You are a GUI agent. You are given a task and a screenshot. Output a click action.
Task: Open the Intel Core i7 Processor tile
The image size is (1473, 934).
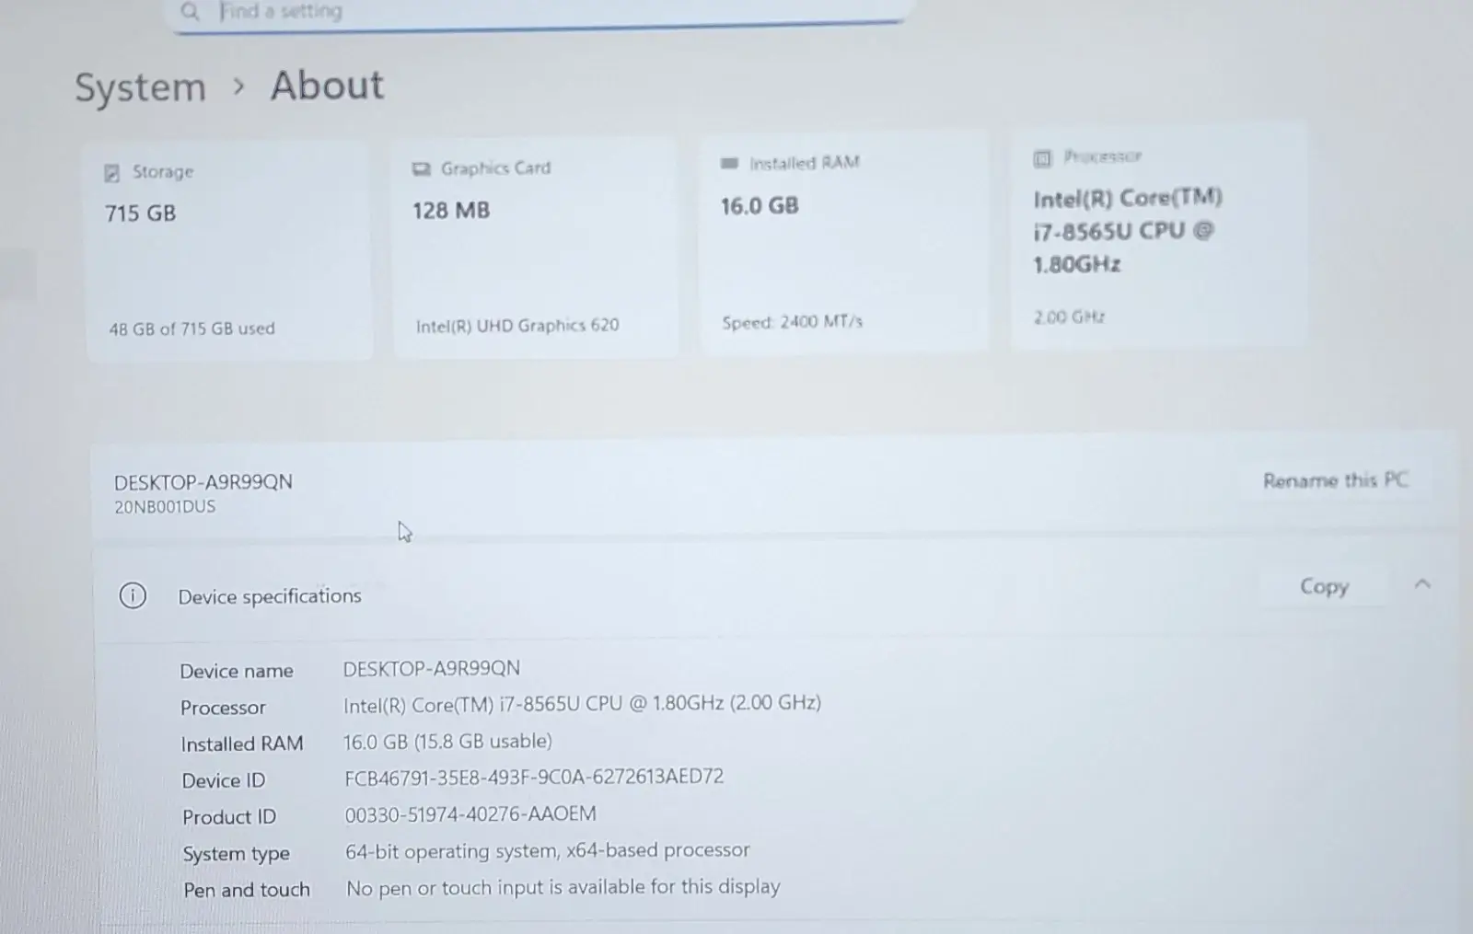coord(1157,236)
